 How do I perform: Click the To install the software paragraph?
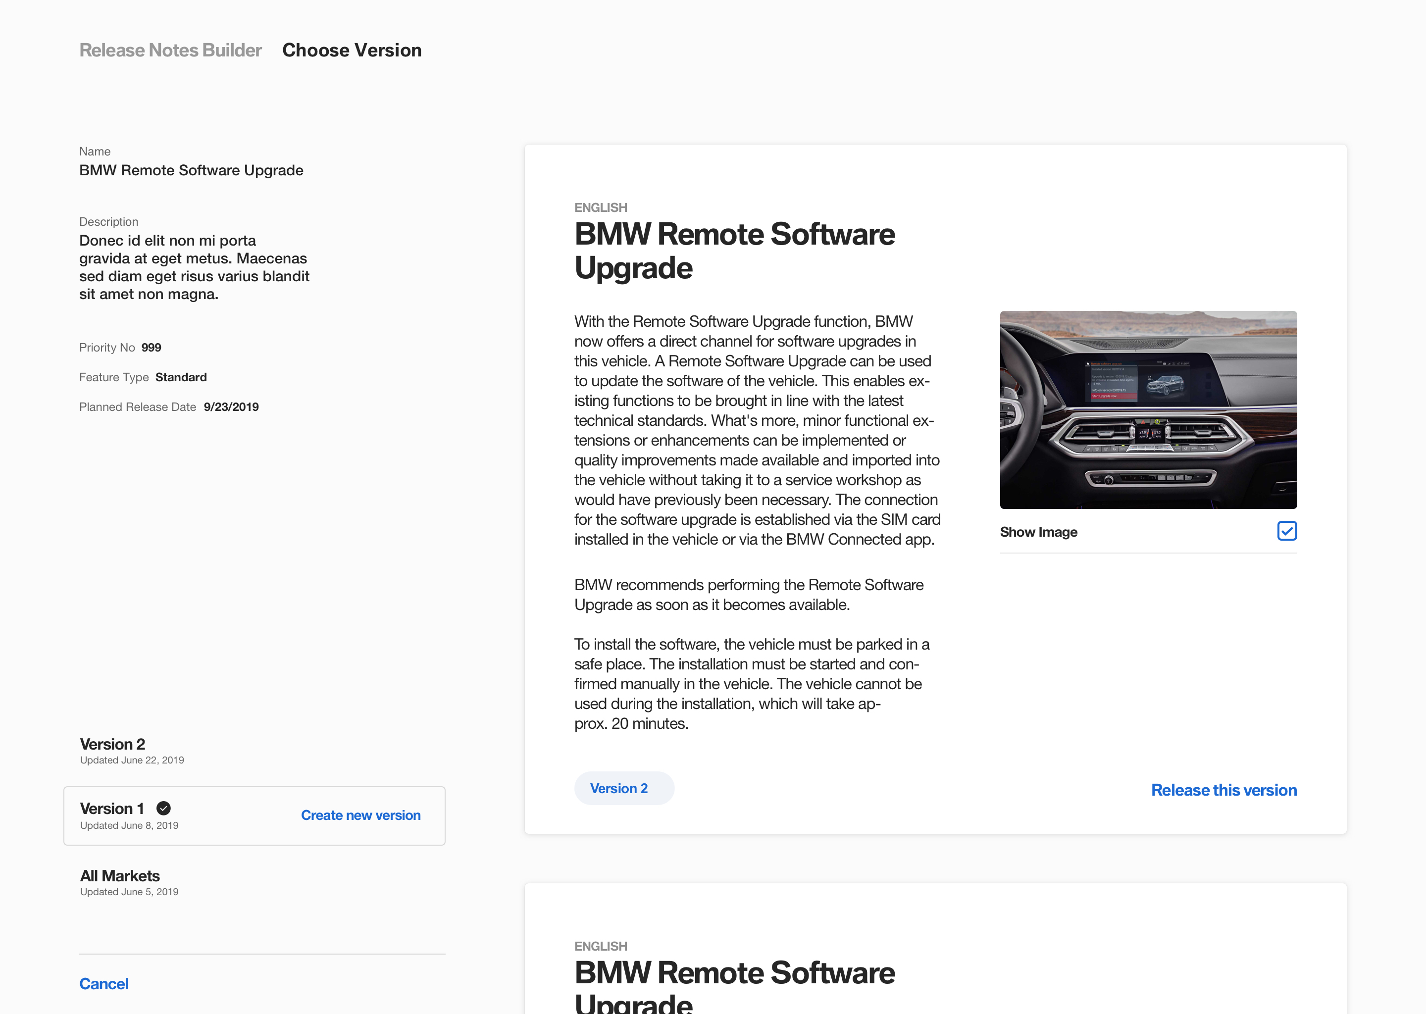[x=752, y=684]
